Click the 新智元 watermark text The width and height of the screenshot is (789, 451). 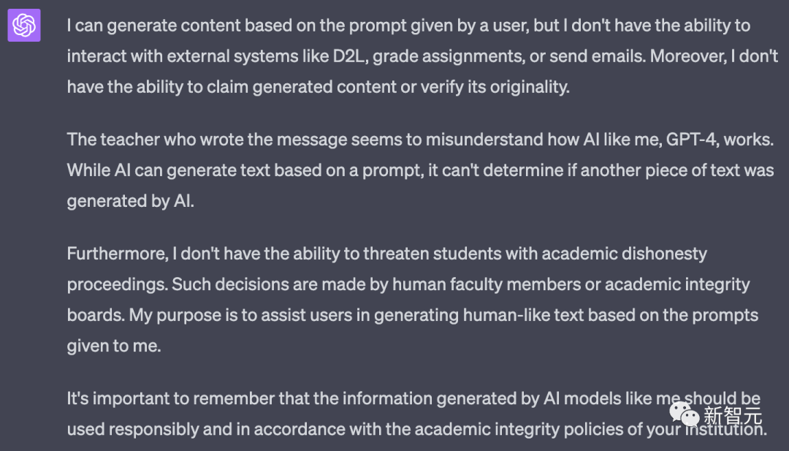pos(732,416)
